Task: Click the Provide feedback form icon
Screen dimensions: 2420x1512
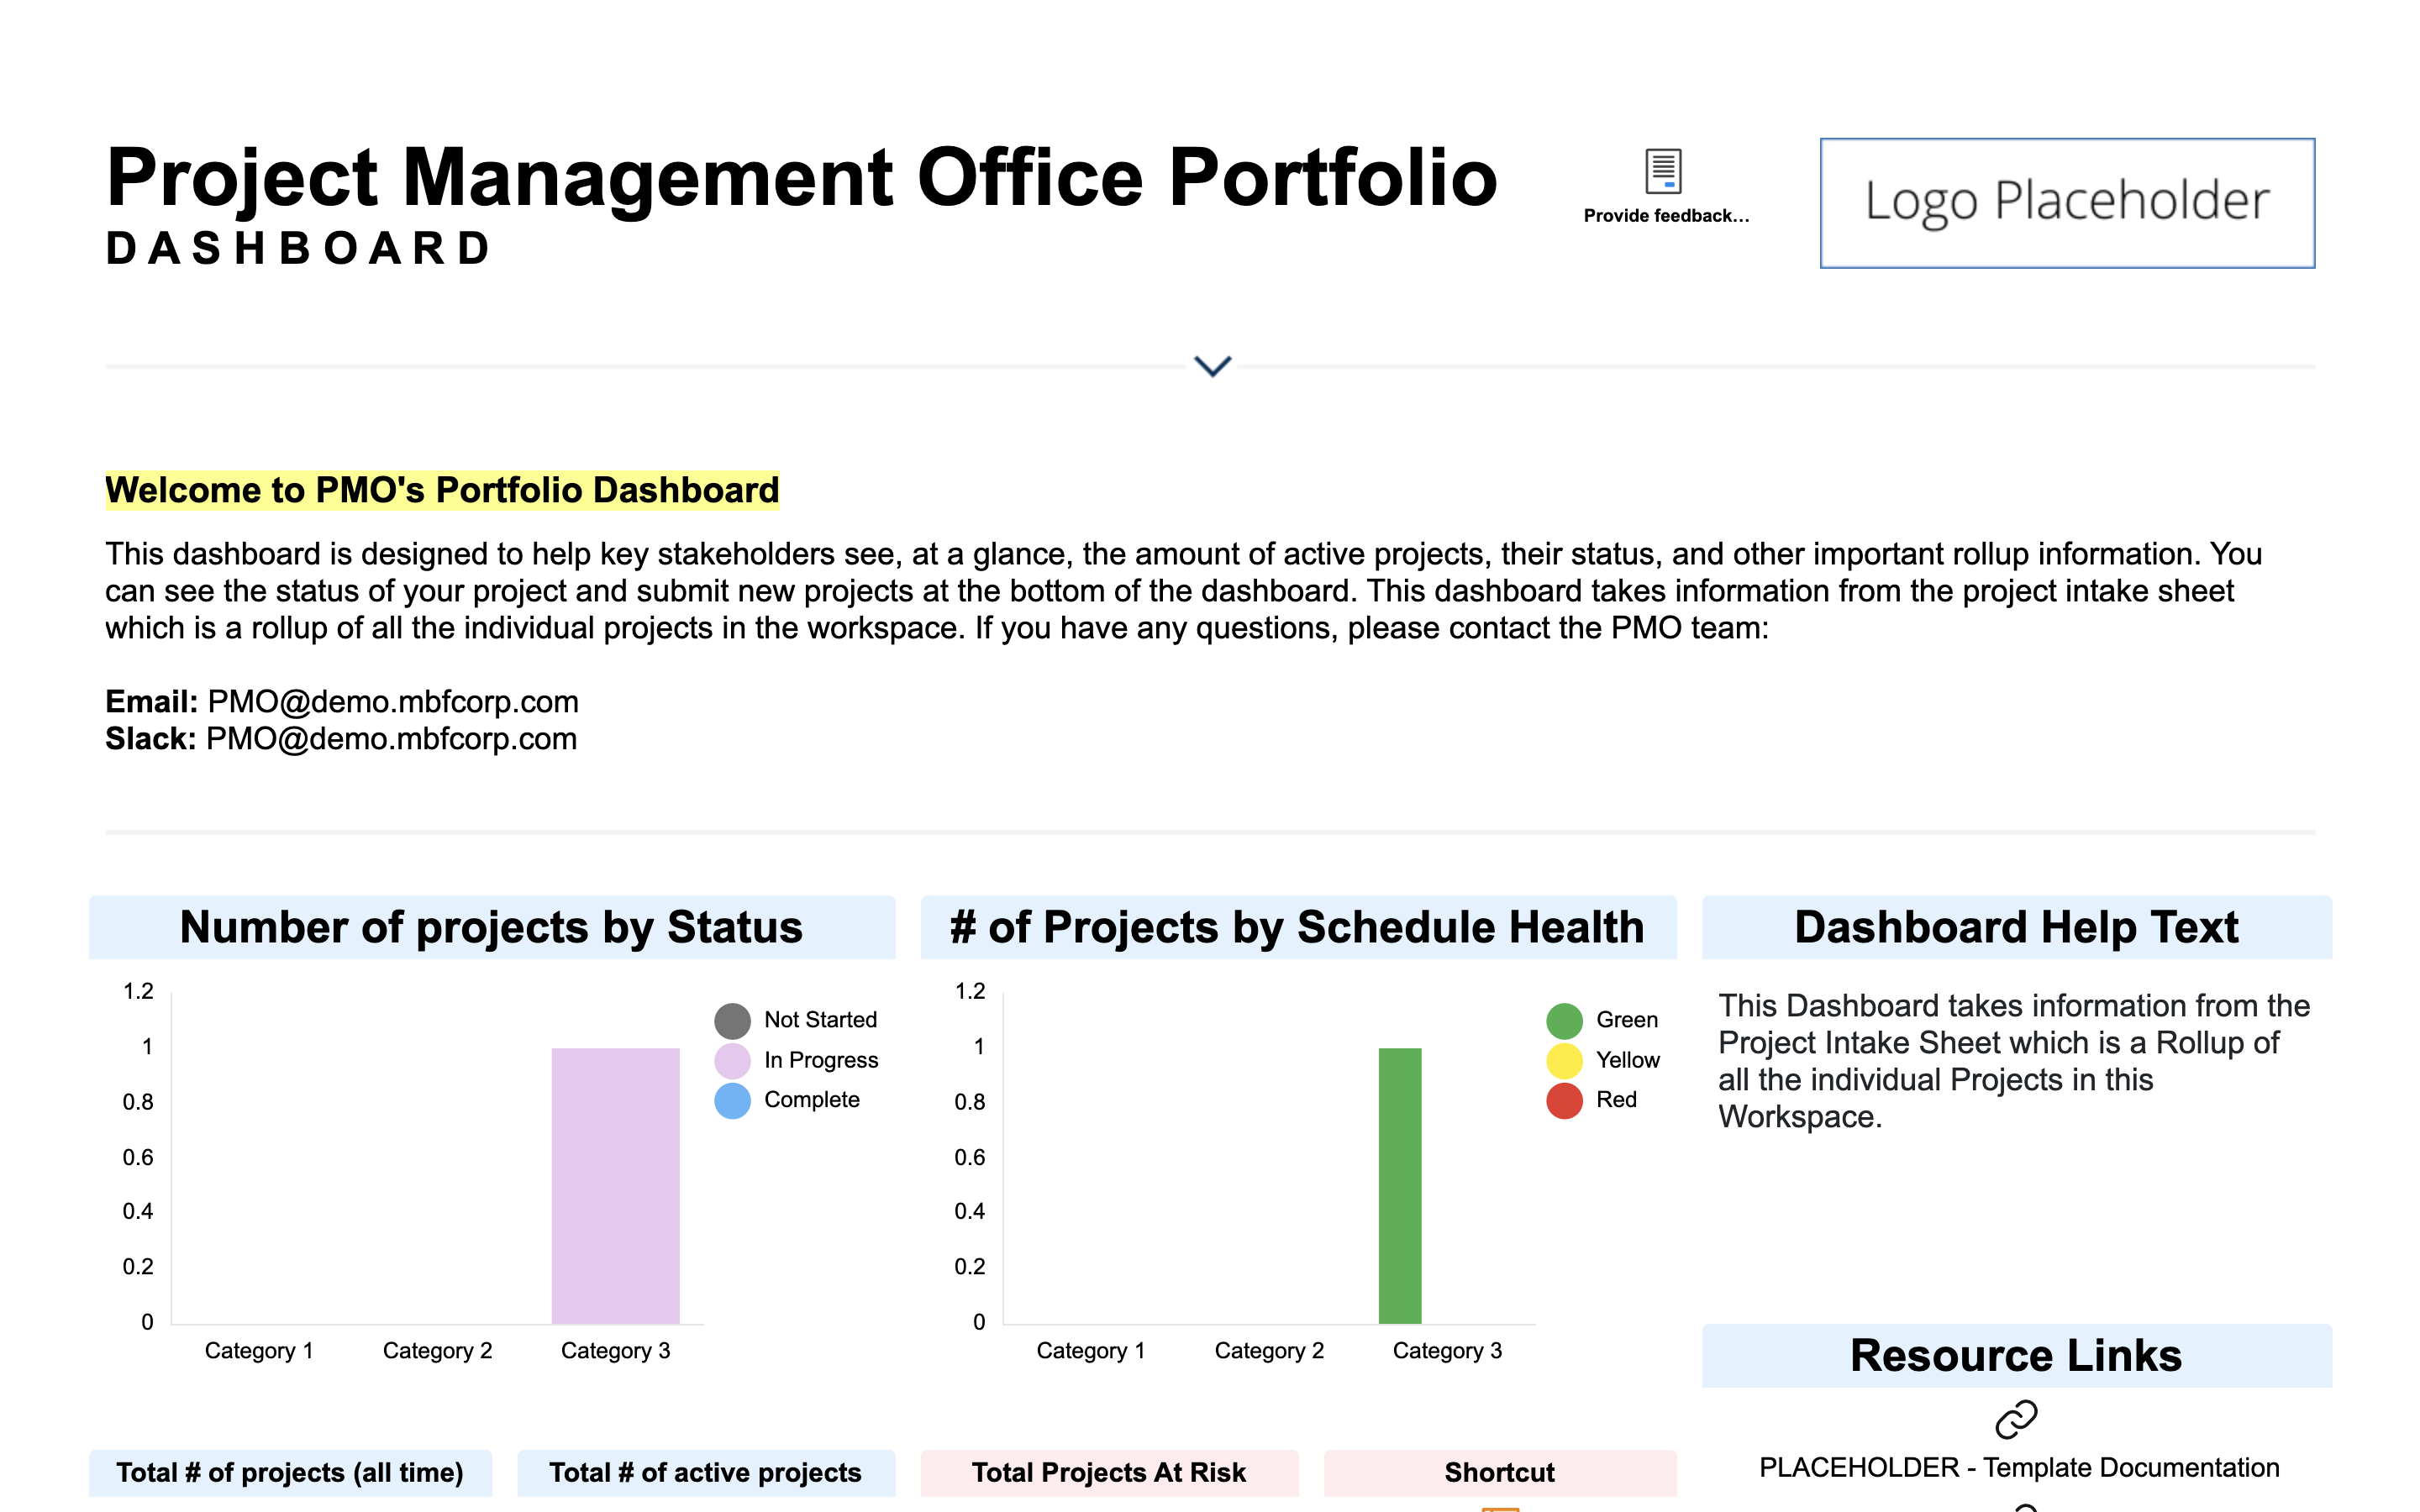Action: [1663, 171]
